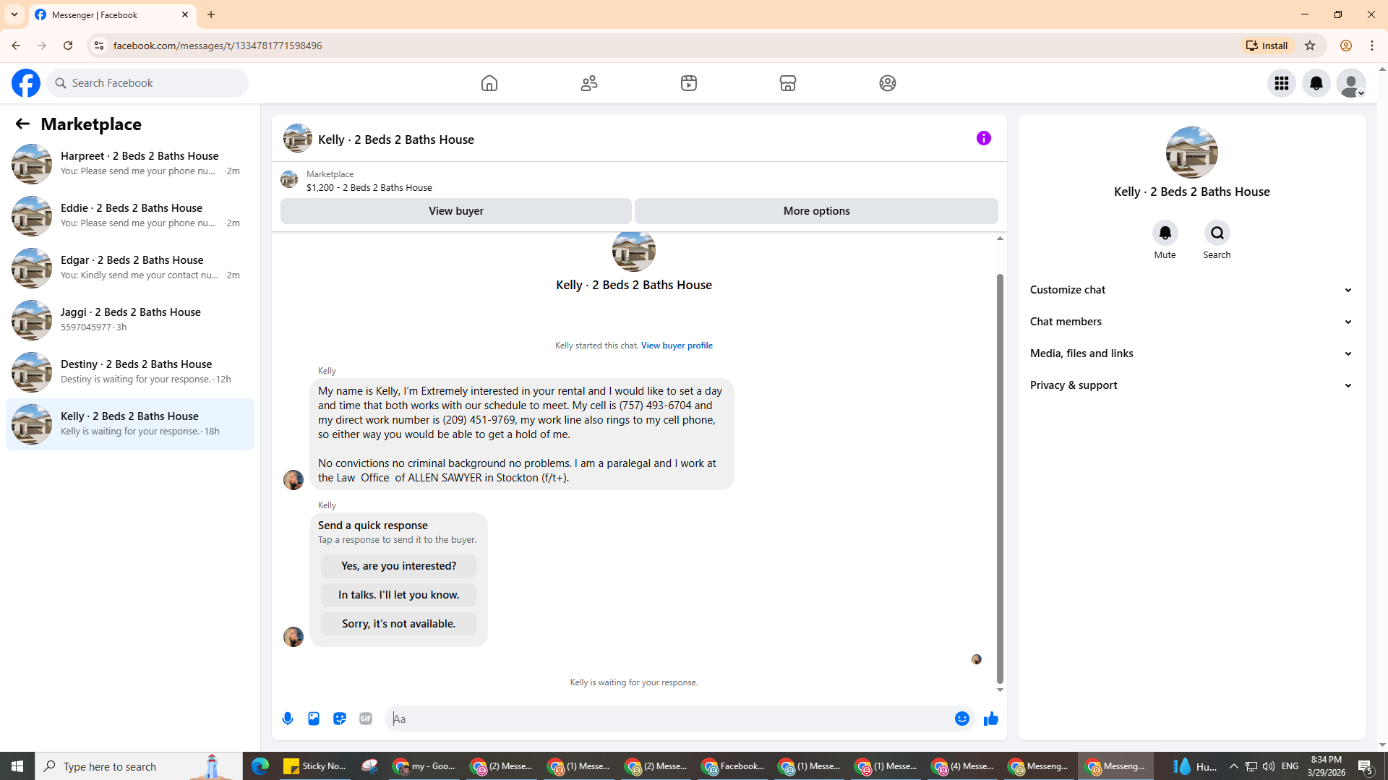The image size is (1388, 780).
Task: Expand the Customize chat section
Action: point(1191,290)
